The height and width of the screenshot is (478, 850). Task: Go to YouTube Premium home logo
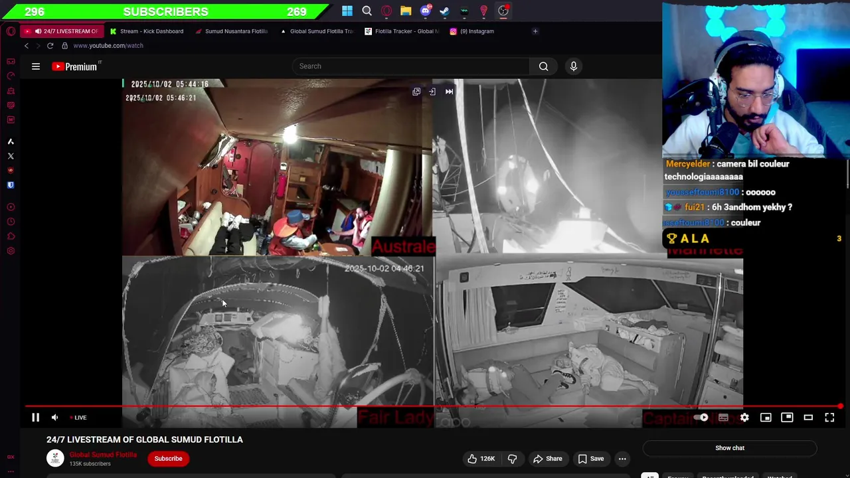coord(74,66)
